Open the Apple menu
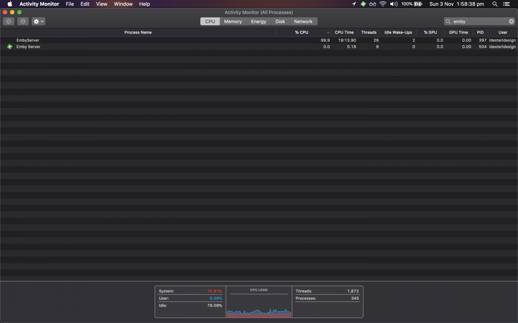The width and height of the screenshot is (518, 323). point(9,4)
